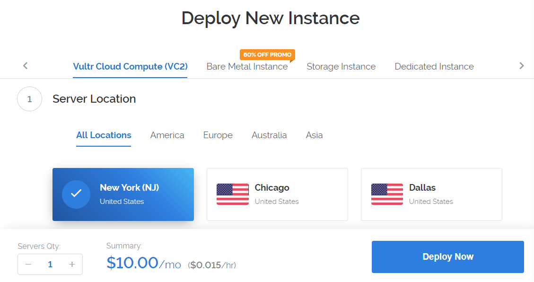
Task: Click the servers quantity number field
Action: tap(50, 264)
